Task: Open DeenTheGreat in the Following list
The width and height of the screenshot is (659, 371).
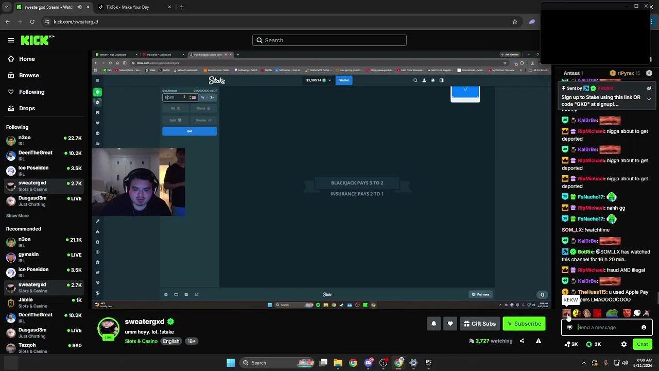Action: tap(44, 156)
